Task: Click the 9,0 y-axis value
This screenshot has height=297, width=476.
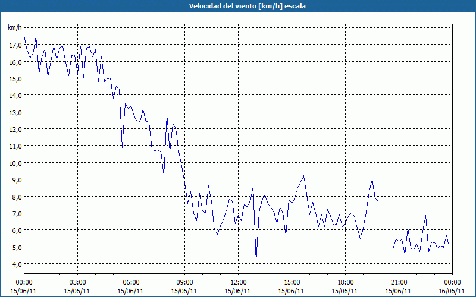Action: pyautogui.click(x=17, y=180)
